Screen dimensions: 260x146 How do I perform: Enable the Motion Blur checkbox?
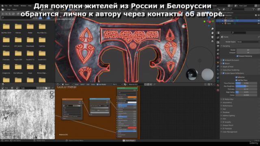[x=223, y=99]
